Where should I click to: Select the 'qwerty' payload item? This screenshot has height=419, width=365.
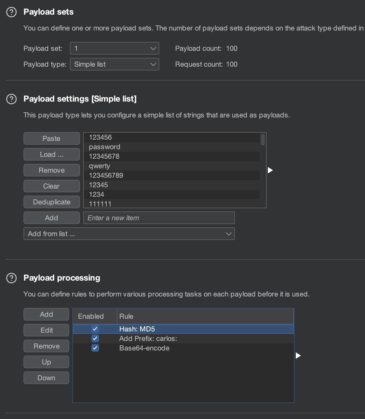pos(100,166)
